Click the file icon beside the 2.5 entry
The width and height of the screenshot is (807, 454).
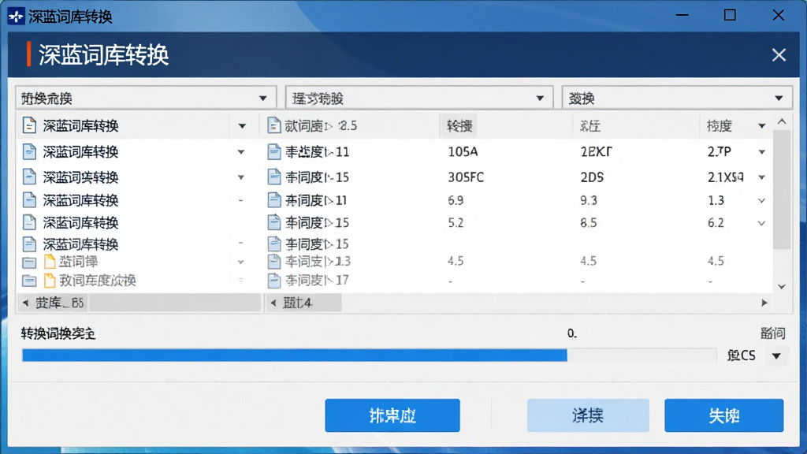273,125
